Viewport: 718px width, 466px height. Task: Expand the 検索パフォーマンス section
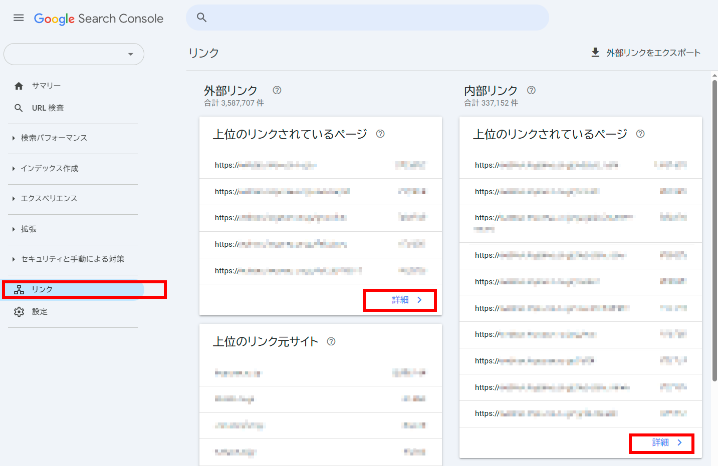[x=54, y=138]
